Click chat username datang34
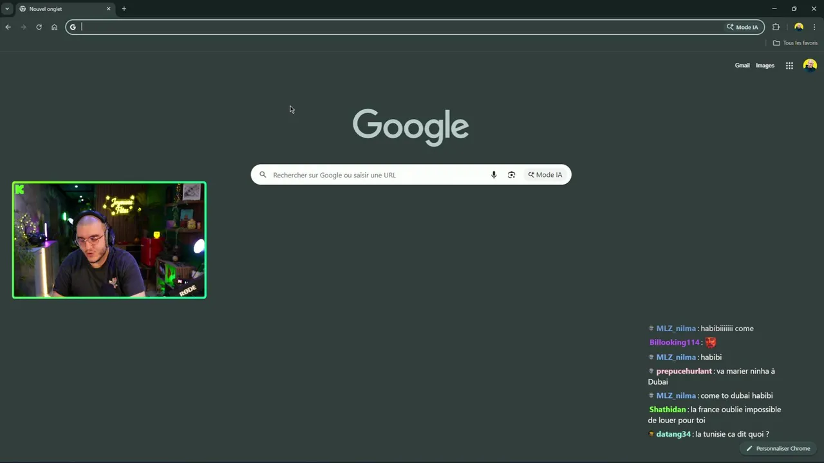 pyautogui.click(x=673, y=434)
